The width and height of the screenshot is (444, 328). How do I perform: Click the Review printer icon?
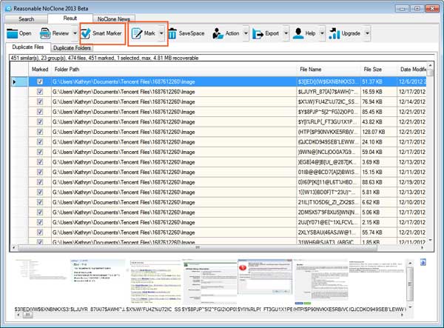(45, 33)
